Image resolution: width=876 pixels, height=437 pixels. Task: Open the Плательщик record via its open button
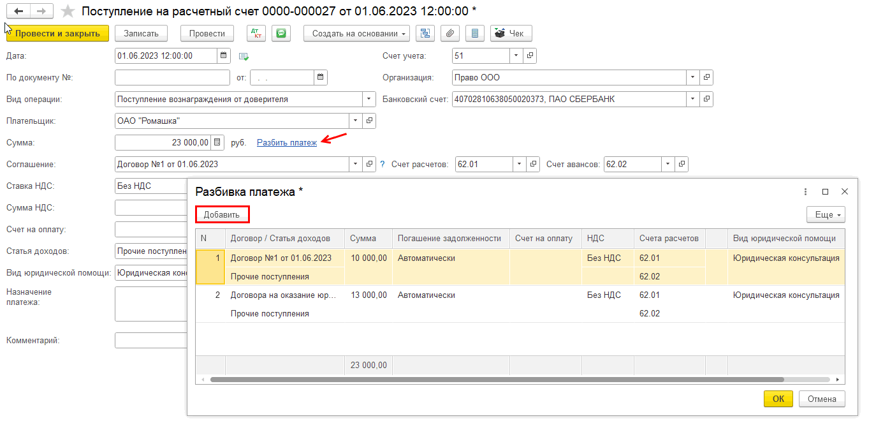coord(369,121)
